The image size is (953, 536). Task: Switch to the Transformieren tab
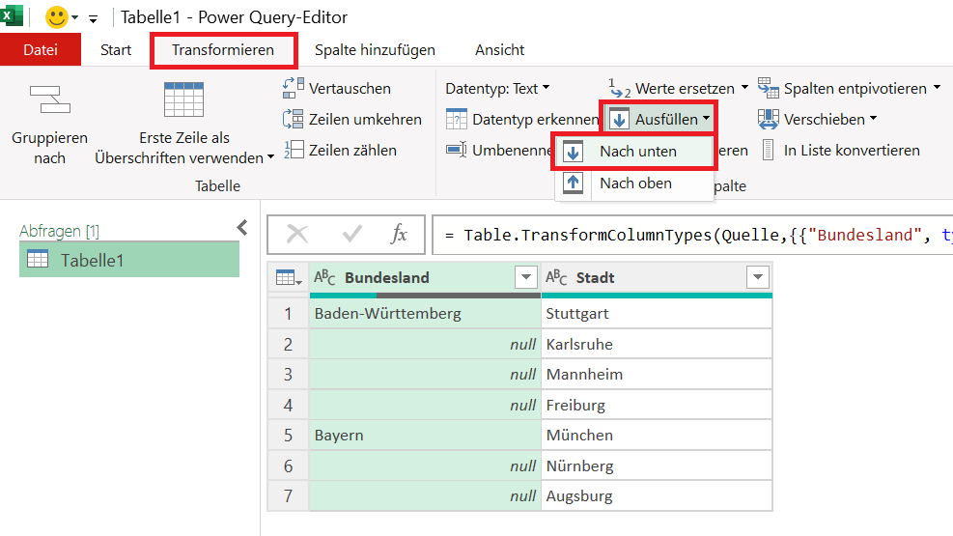[223, 50]
